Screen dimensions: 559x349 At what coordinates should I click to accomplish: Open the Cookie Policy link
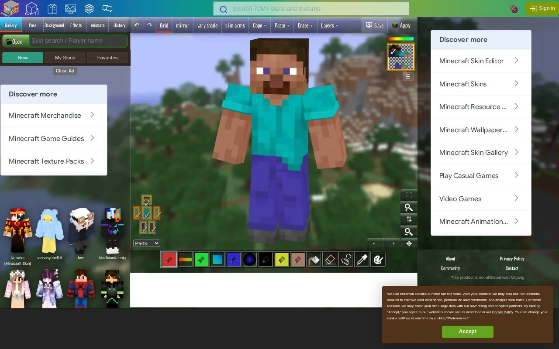(x=502, y=312)
